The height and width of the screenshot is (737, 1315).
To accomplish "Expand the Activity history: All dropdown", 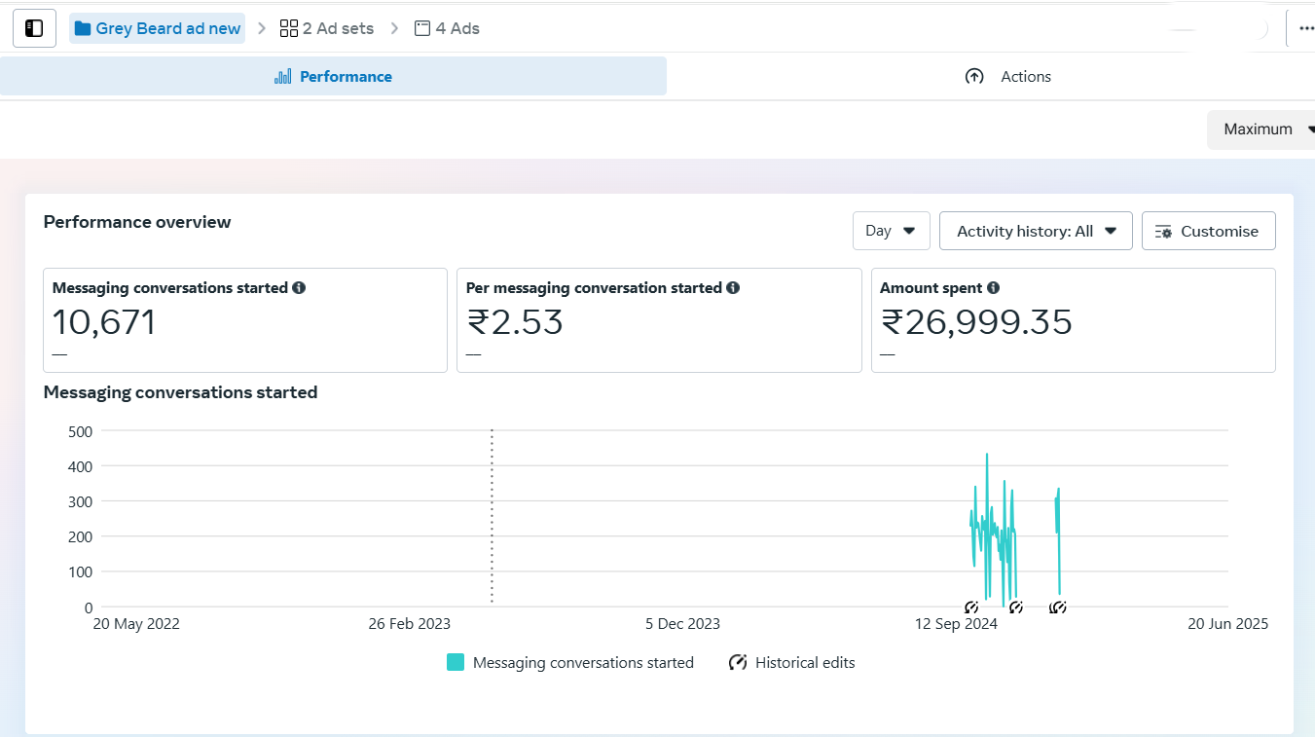I will [x=1035, y=231].
